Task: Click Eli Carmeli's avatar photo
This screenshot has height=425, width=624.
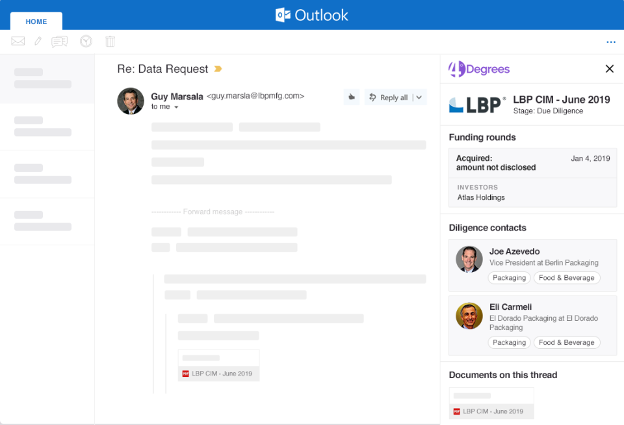Action: coord(469,316)
